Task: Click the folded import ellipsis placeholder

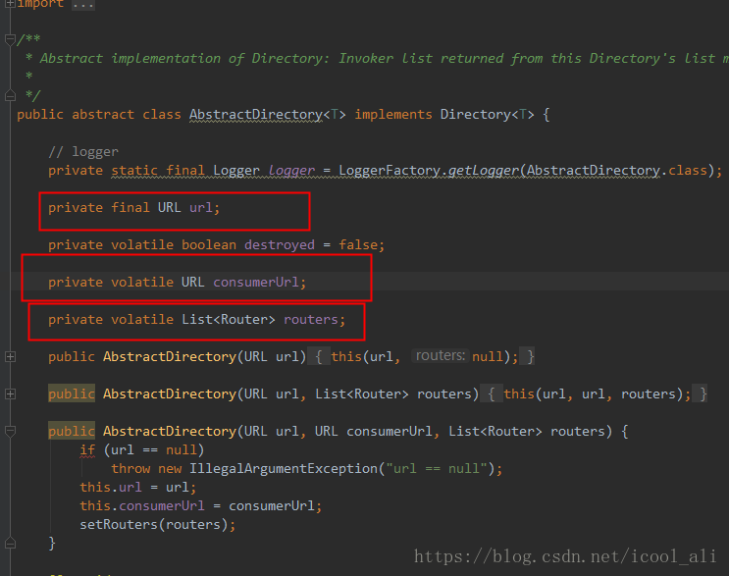Action: 83,4
